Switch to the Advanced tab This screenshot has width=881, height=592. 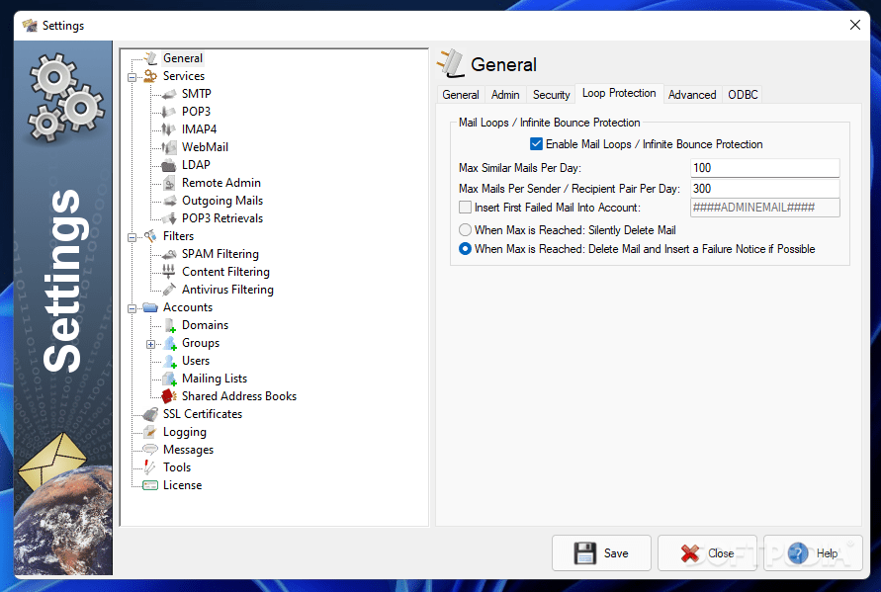(692, 94)
